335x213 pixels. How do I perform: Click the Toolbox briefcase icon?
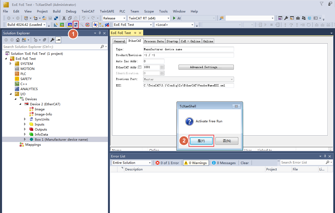click(x=298, y=18)
